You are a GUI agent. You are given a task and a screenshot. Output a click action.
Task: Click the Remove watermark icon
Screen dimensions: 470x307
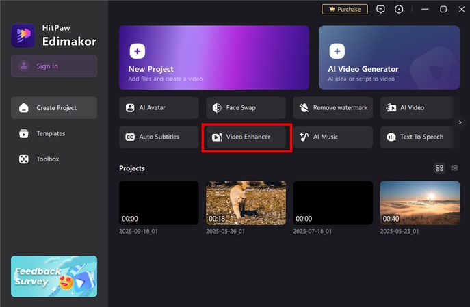pos(304,108)
